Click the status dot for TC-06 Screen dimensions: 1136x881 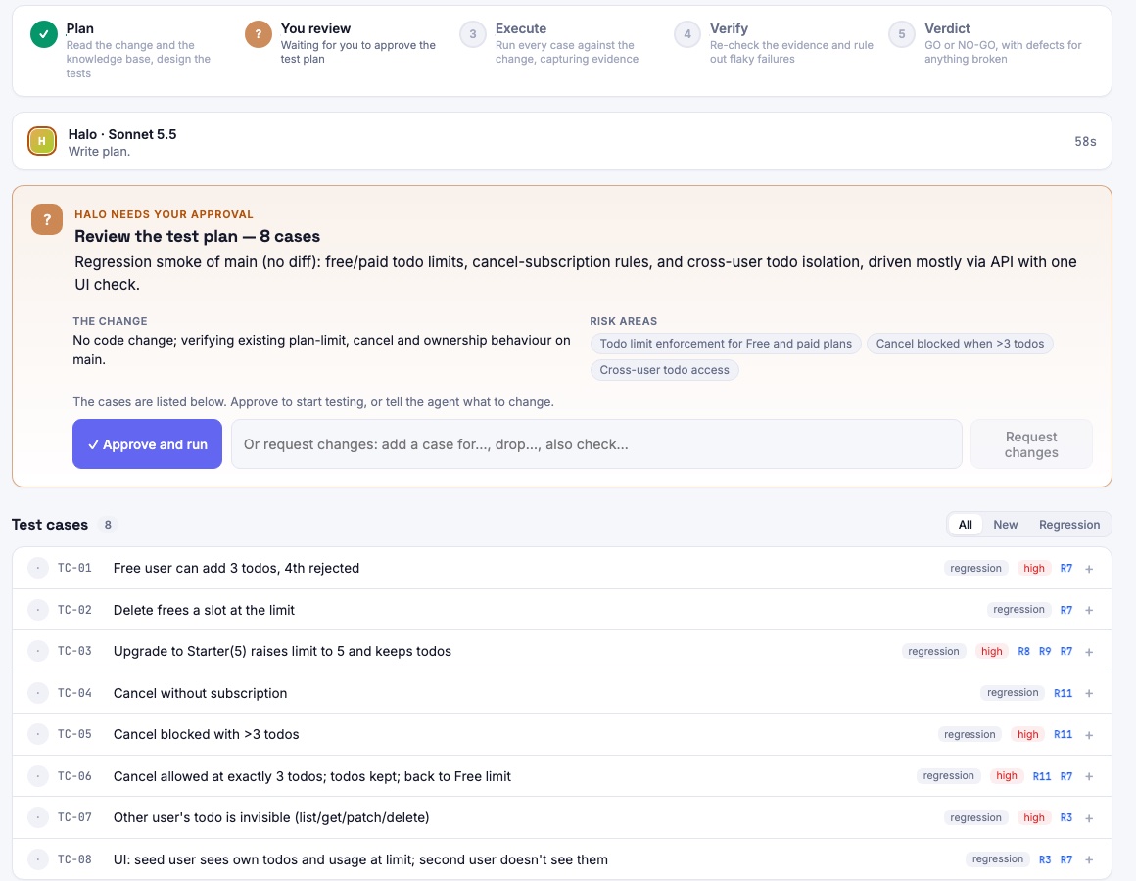coord(37,776)
